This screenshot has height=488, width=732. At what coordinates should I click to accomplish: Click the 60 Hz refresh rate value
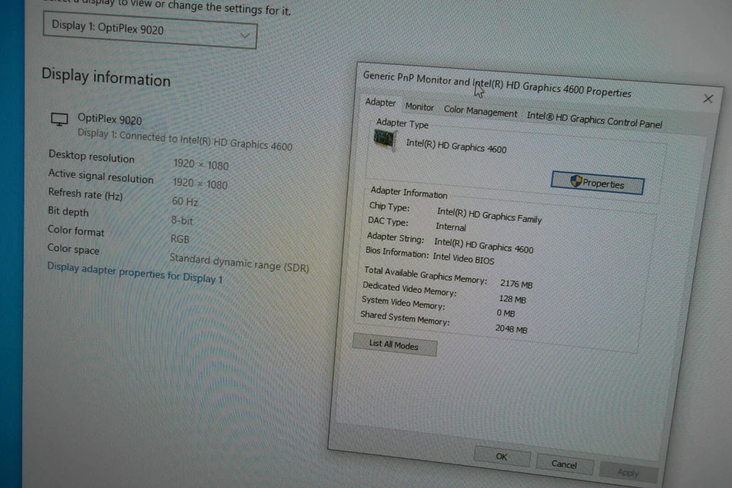click(185, 201)
